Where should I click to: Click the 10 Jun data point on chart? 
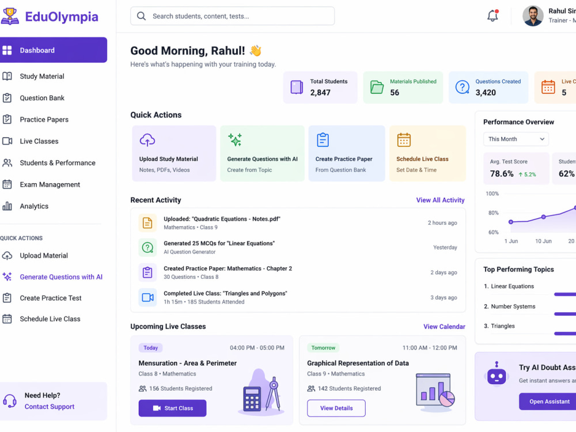click(x=543, y=217)
